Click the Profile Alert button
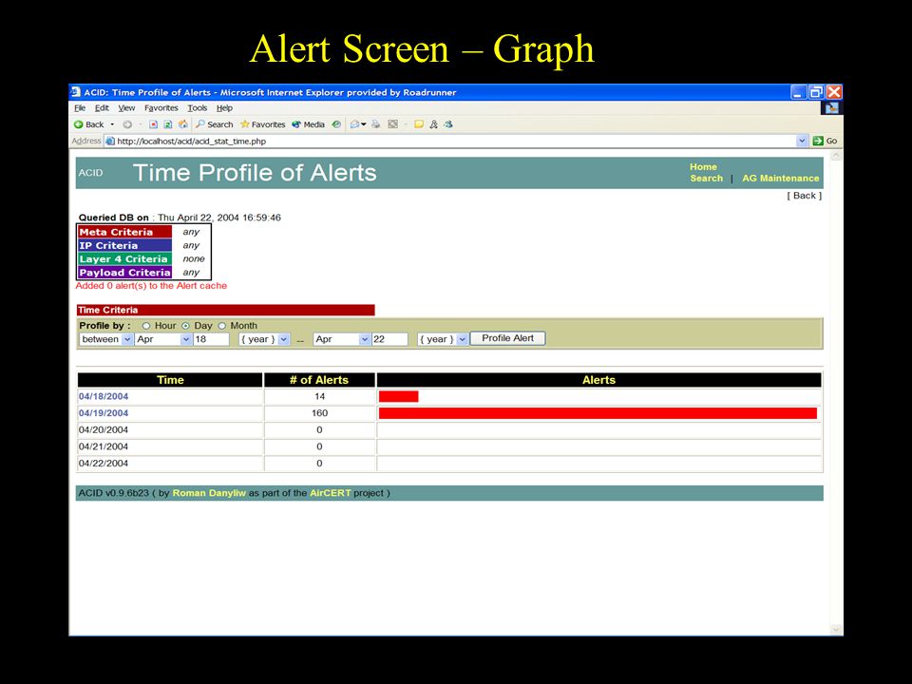This screenshot has width=912, height=684. click(x=507, y=338)
